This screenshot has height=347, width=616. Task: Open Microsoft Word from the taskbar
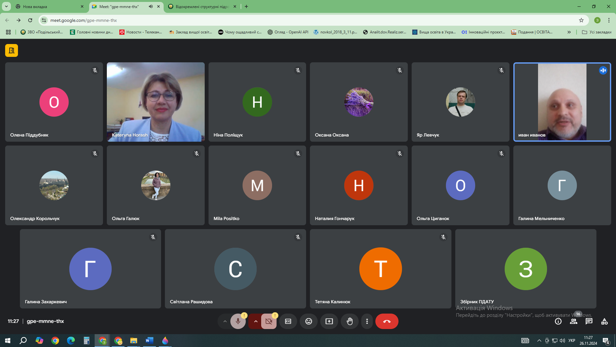click(150, 341)
